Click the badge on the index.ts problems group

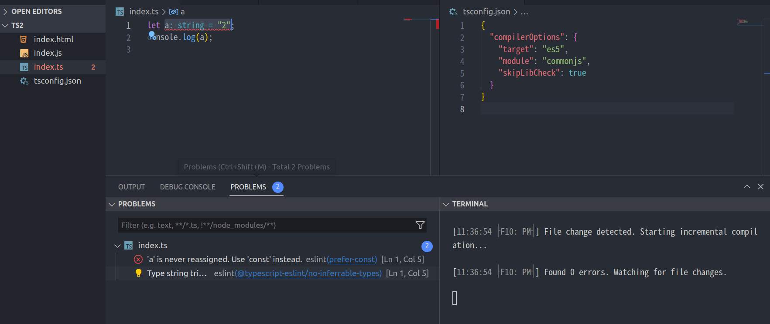(427, 246)
